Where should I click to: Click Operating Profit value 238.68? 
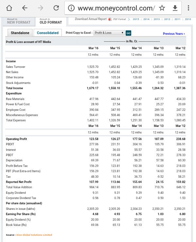click(x=181, y=139)
